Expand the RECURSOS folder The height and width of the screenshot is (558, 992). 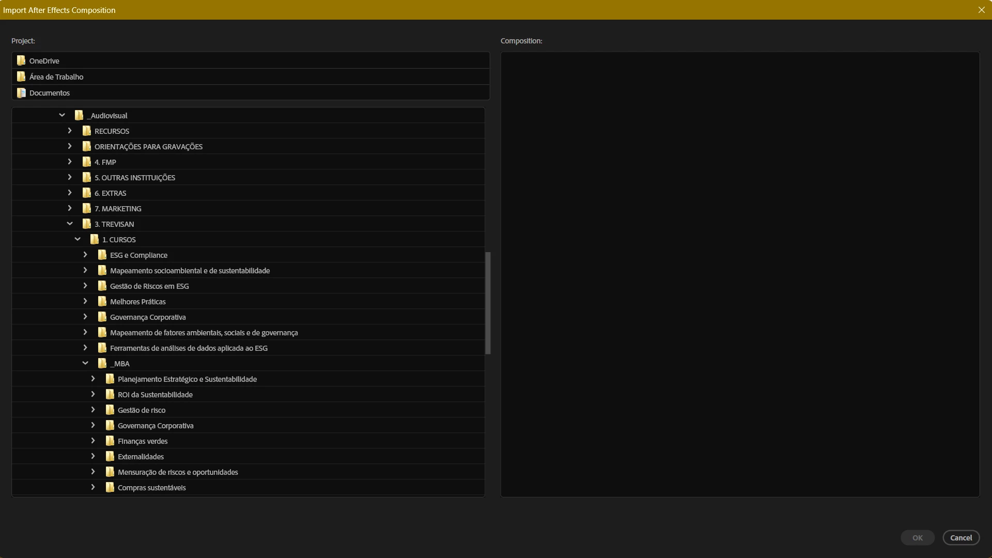click(70, 131)
